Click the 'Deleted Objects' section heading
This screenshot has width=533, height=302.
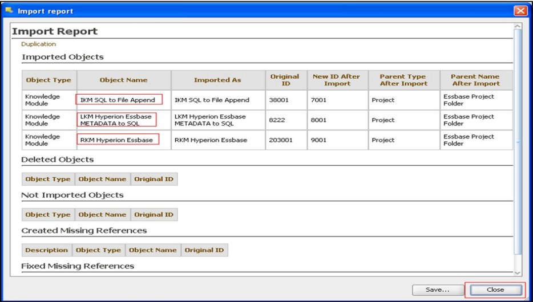coord(58,160)
